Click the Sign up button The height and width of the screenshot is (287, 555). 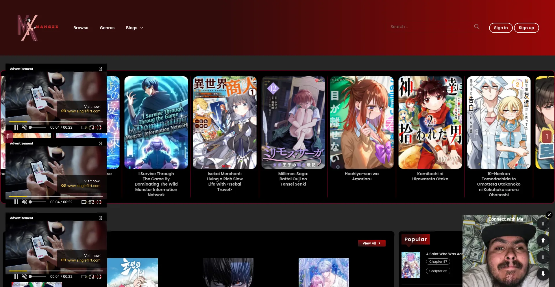pyautogui.click(x=526, y=28)
